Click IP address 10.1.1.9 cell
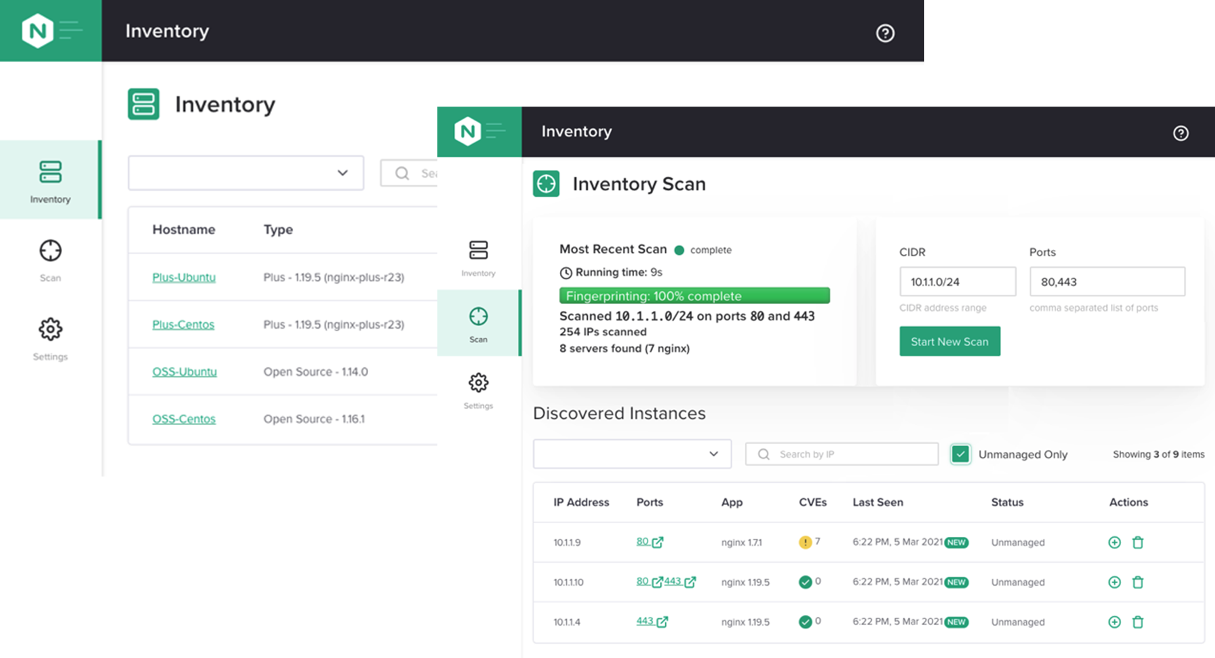This screenshot has width=1215, height=658. 567,543
